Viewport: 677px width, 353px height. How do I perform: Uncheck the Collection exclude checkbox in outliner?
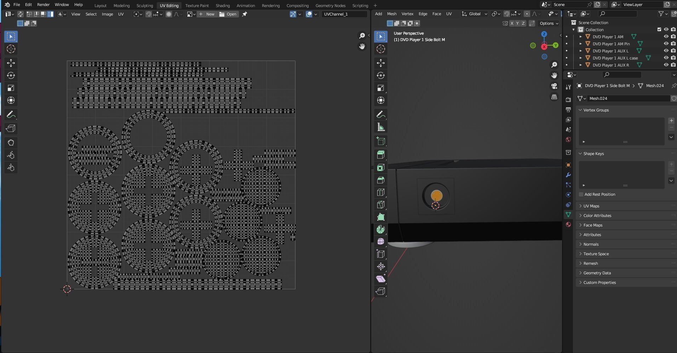659,29
